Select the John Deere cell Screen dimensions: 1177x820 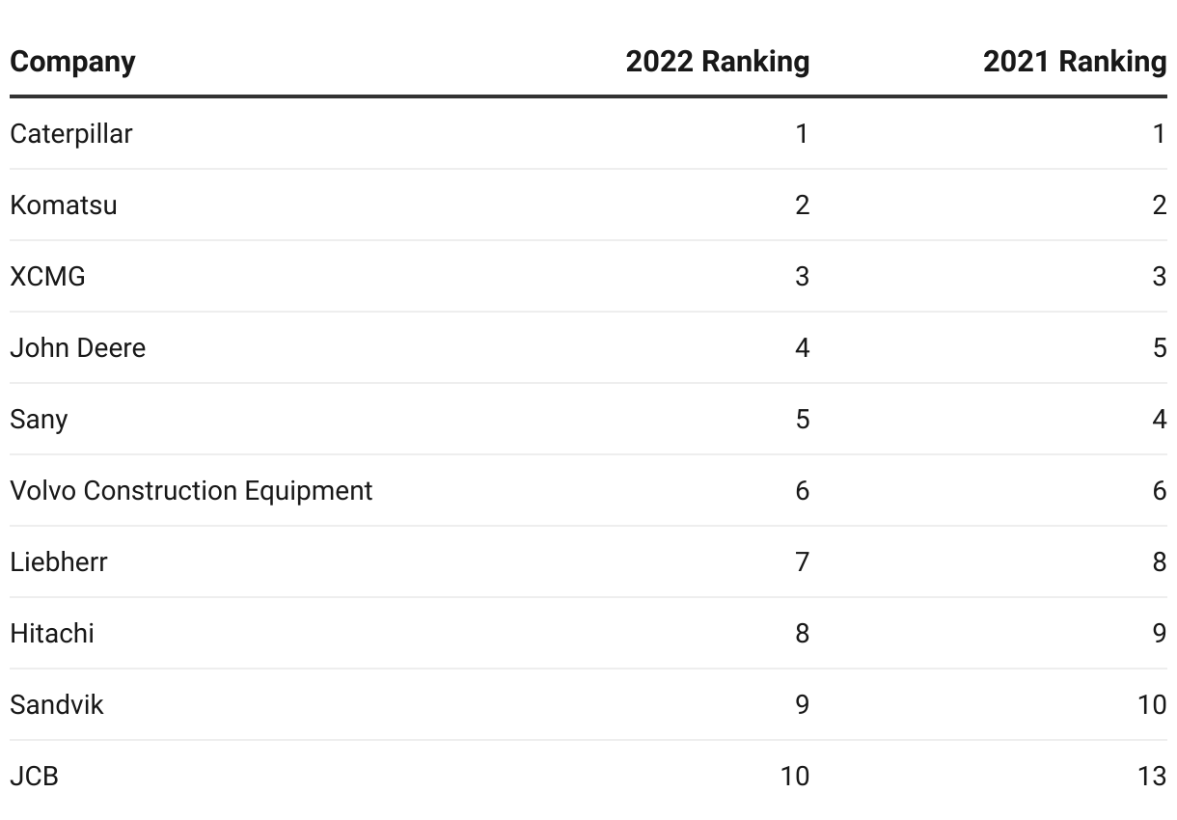click(78, 347)
